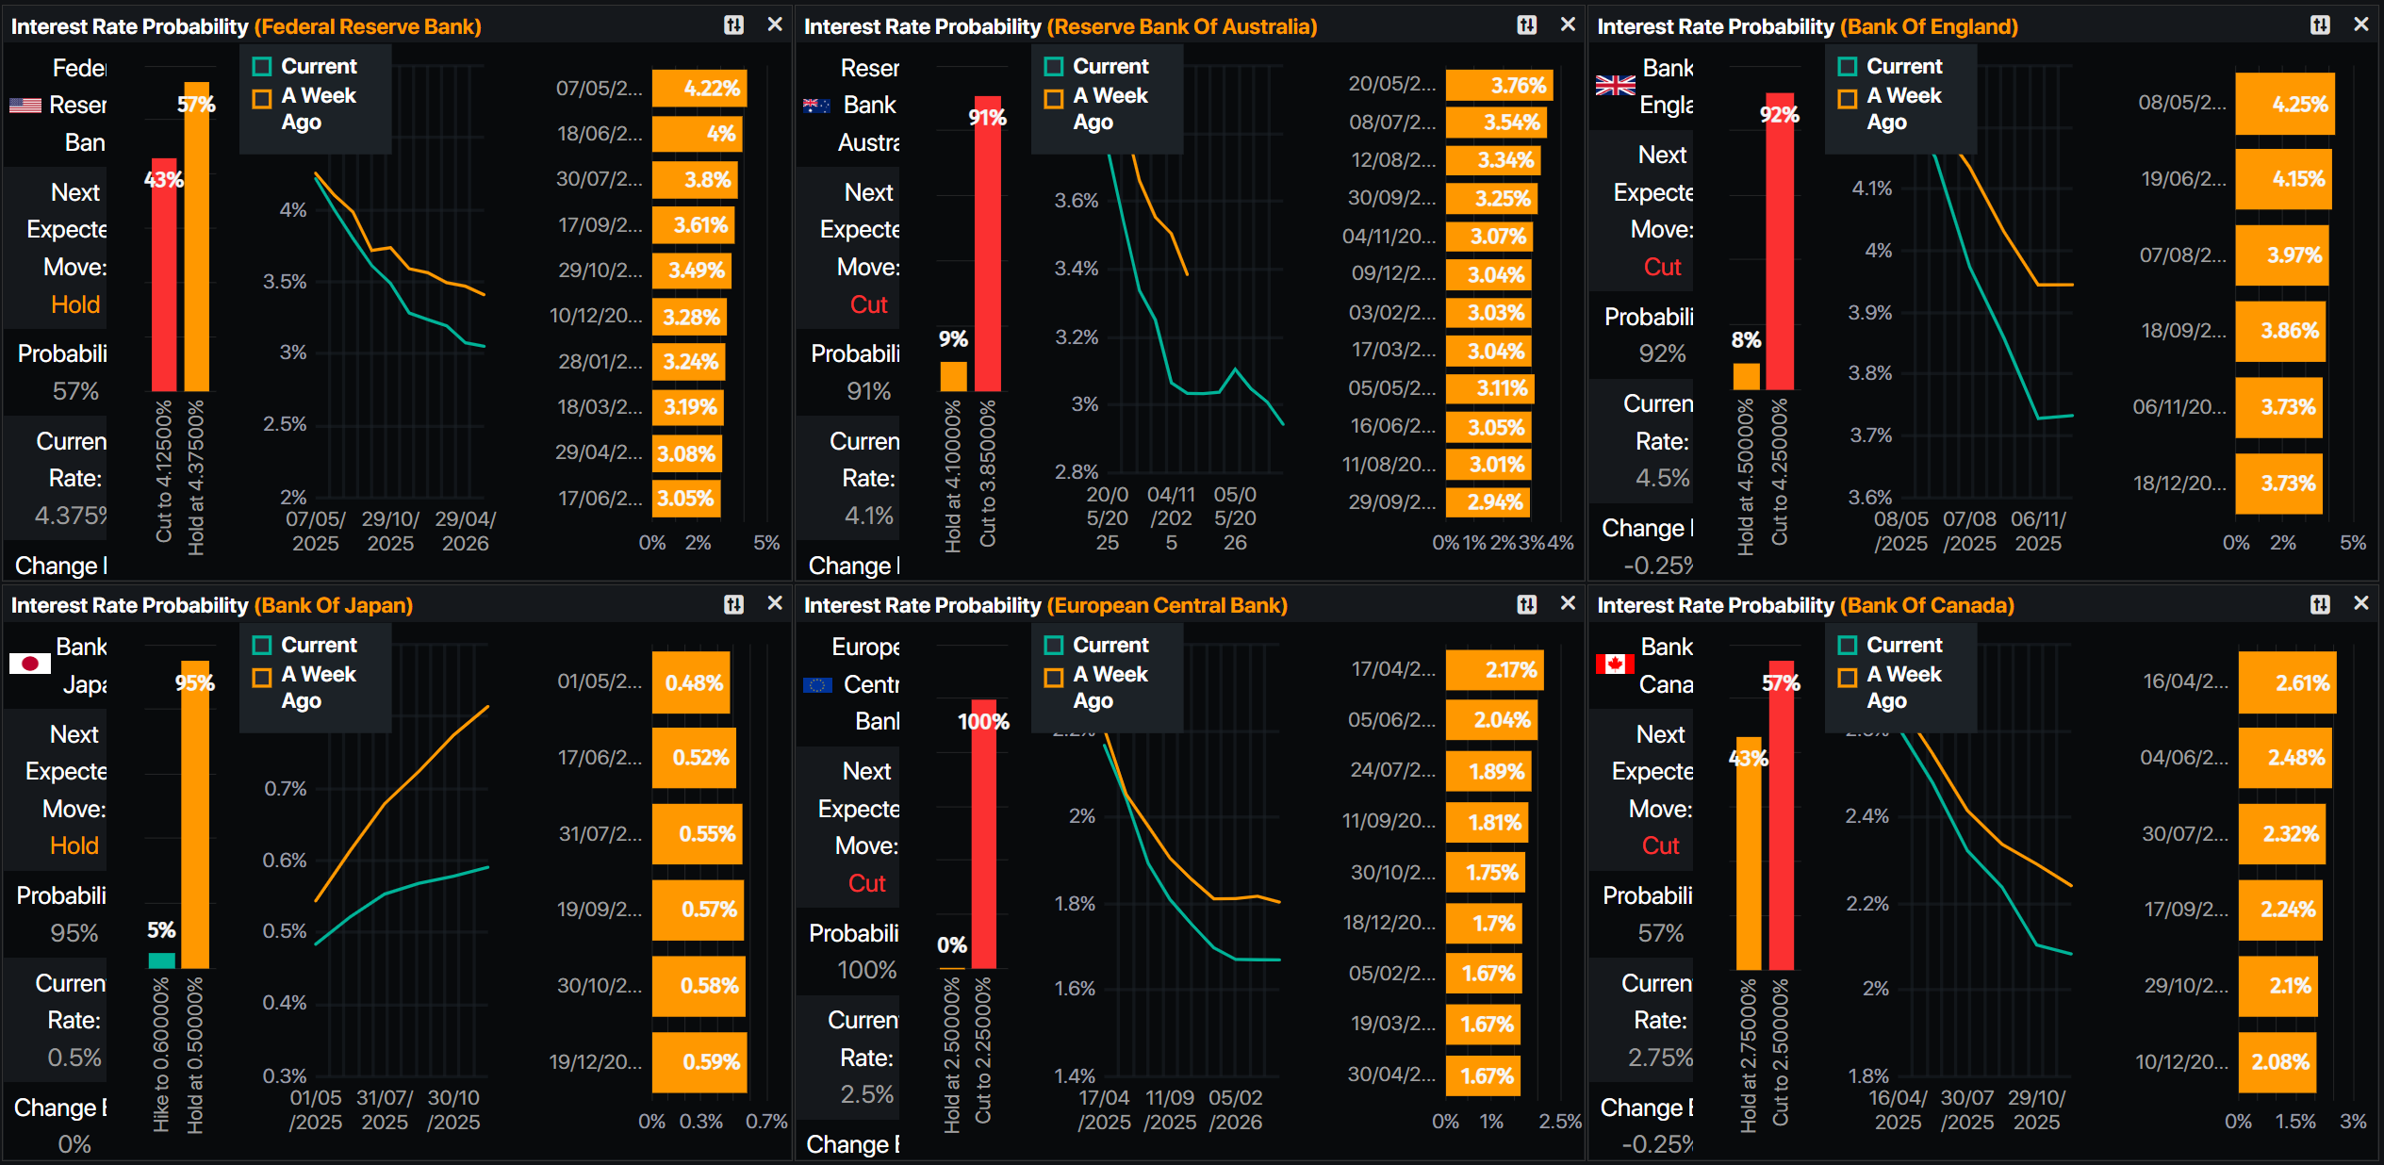This screenshot has width=2384, height=1165.
Task: Click the Australian flag icon
Action: [816, 106]
